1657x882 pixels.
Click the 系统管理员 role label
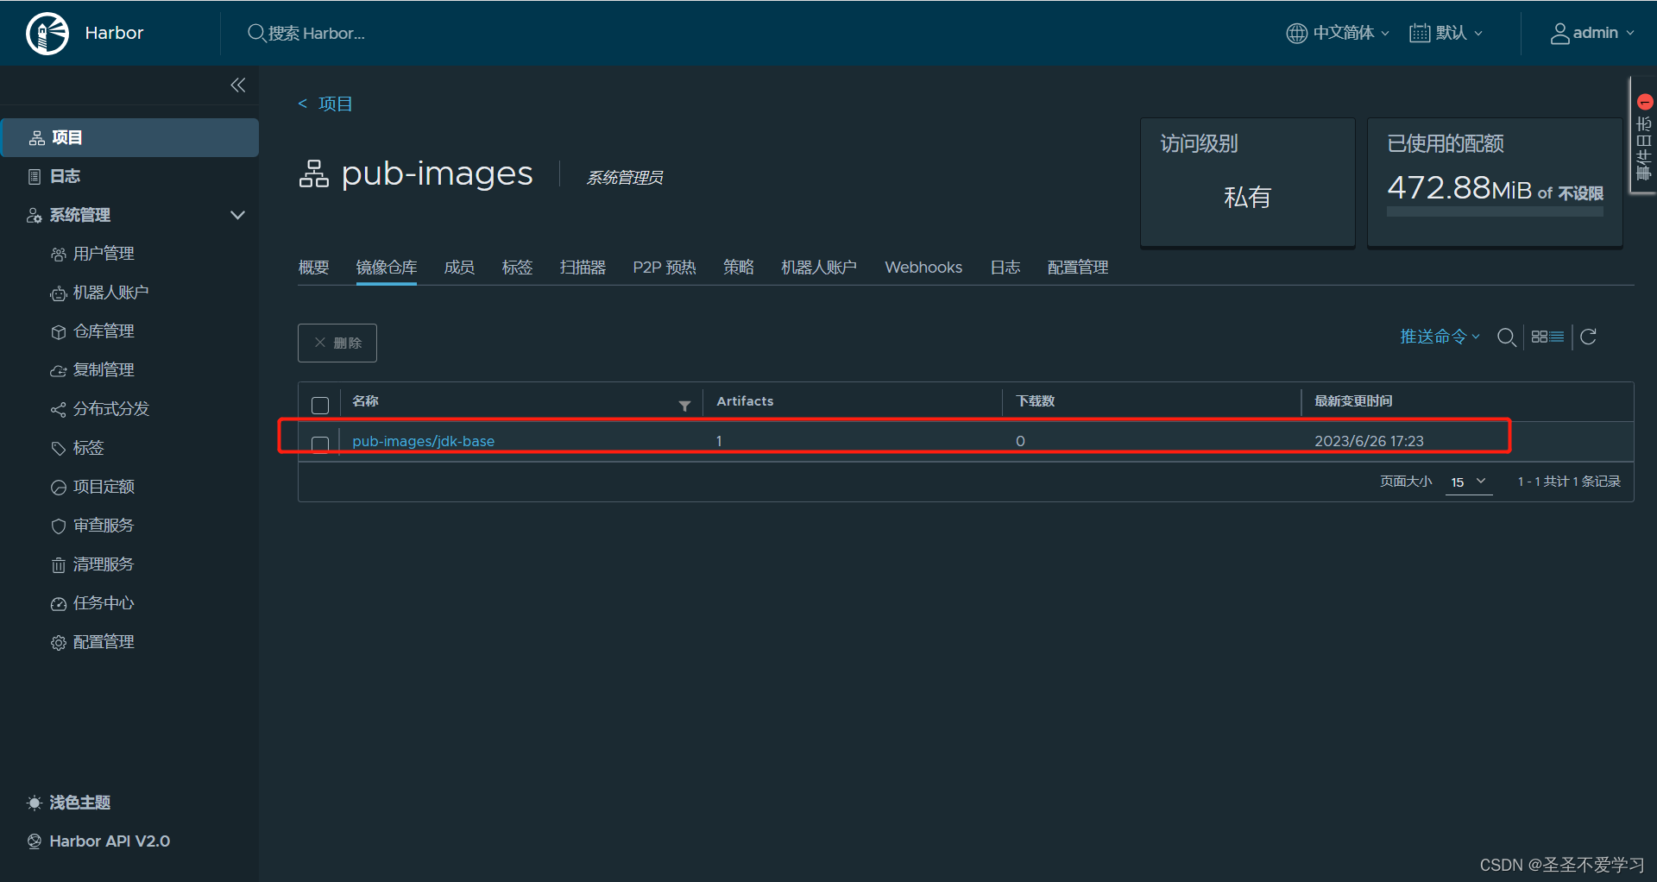pyautogui.click(x=625, y=178)
